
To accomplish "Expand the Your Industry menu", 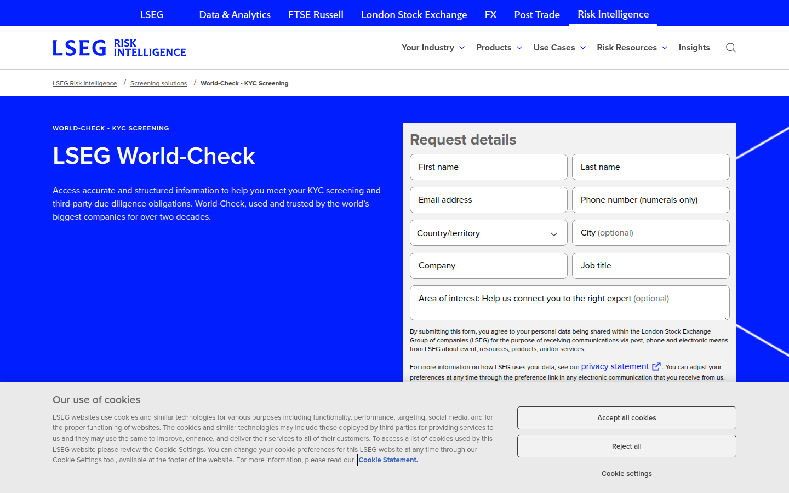I will coord(433,48).
